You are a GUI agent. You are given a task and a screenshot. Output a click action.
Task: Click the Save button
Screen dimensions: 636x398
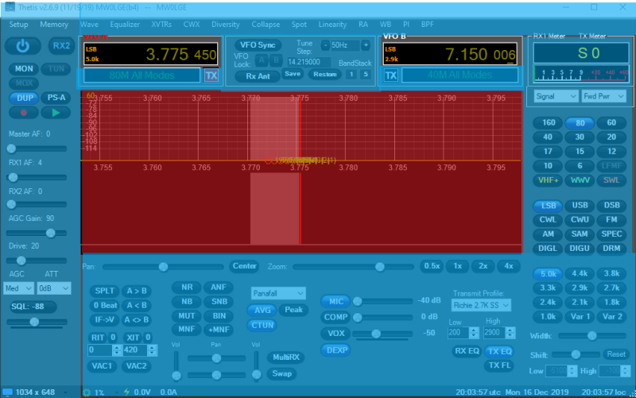point(293,74)
